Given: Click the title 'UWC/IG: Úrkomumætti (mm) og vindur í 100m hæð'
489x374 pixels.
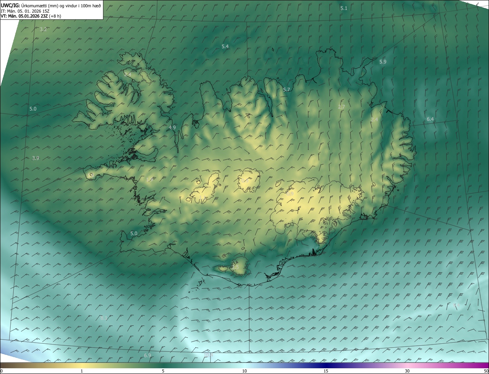Looking at the screenshot, I should pos(51,5).
